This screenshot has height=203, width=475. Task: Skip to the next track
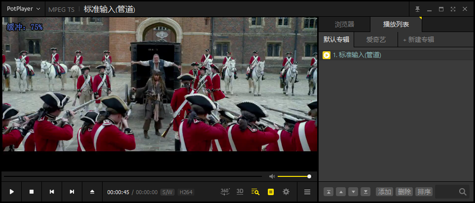pyautogui.click(x=72, y=192)
